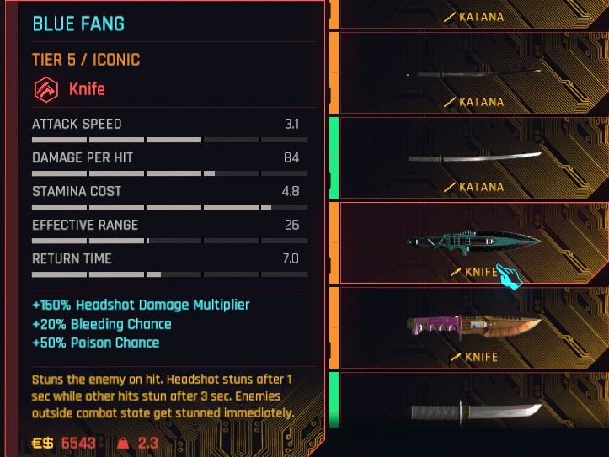Select the grey-handled tanto knife at bottom
This screenshot has height=457, width=609.
pos(474,400)
